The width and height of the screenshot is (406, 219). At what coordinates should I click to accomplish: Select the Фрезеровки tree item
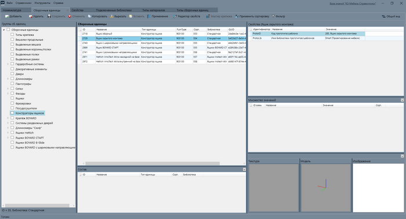[x=23, y=103]
